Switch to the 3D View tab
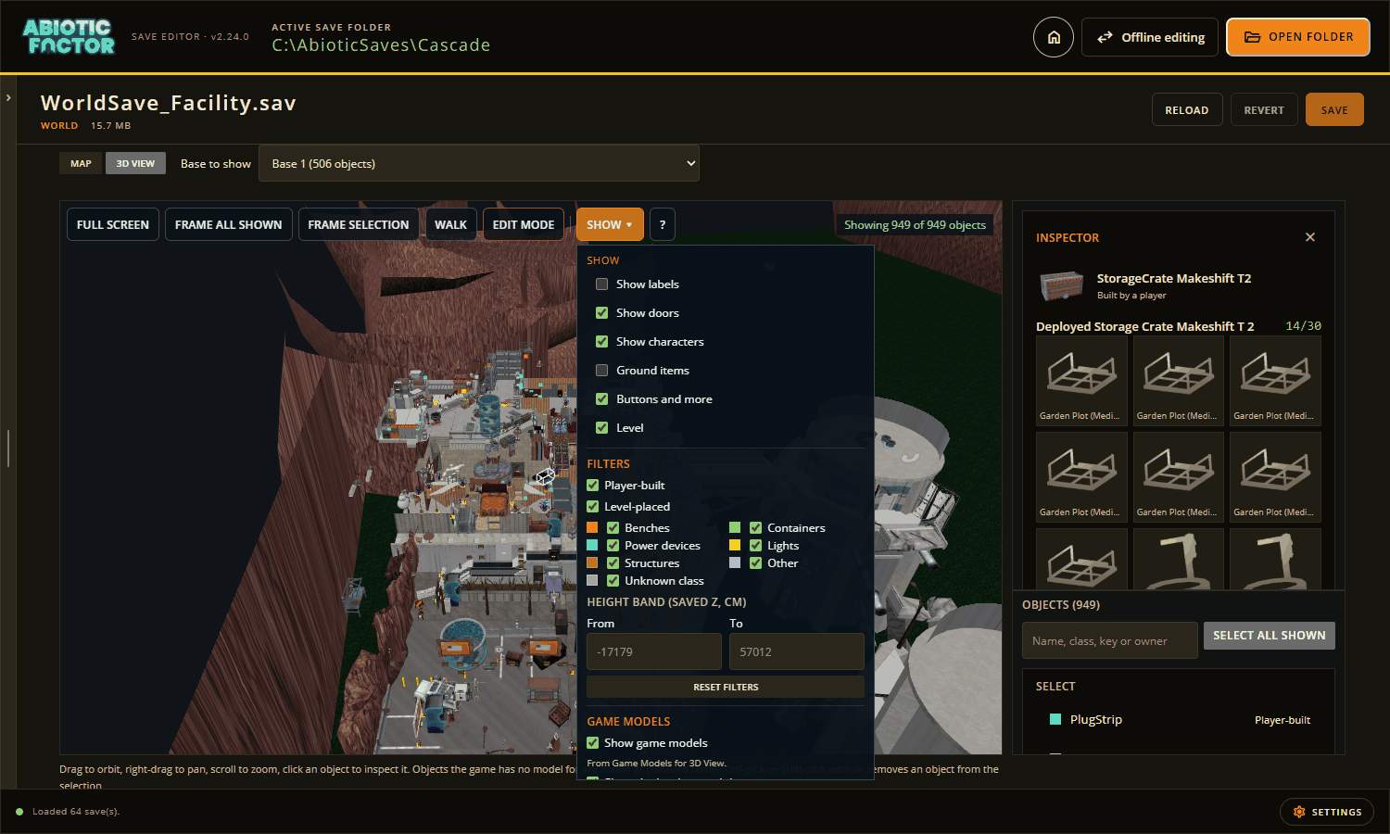Screen dimensions: 1390x834 (x=135, y=163)
